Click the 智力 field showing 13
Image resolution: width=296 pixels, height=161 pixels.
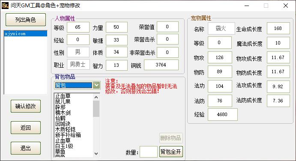click(117, 66)
